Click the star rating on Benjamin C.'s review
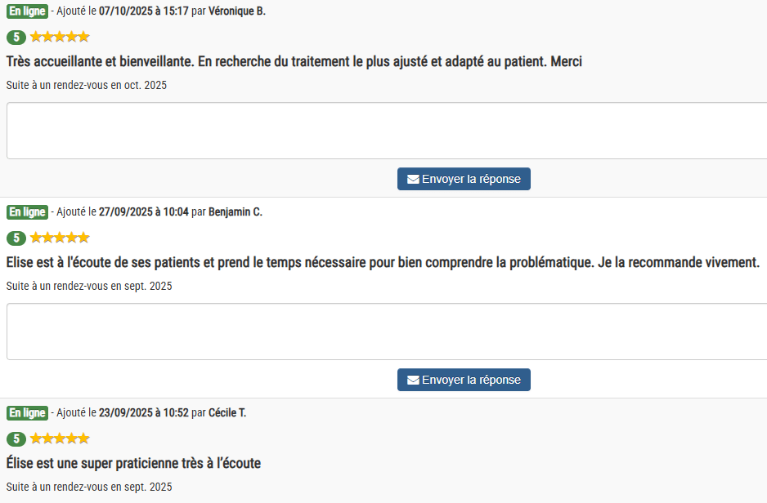The height and width of the screenshot is (503, 767). pyautogui.click(x=60, y=238)
